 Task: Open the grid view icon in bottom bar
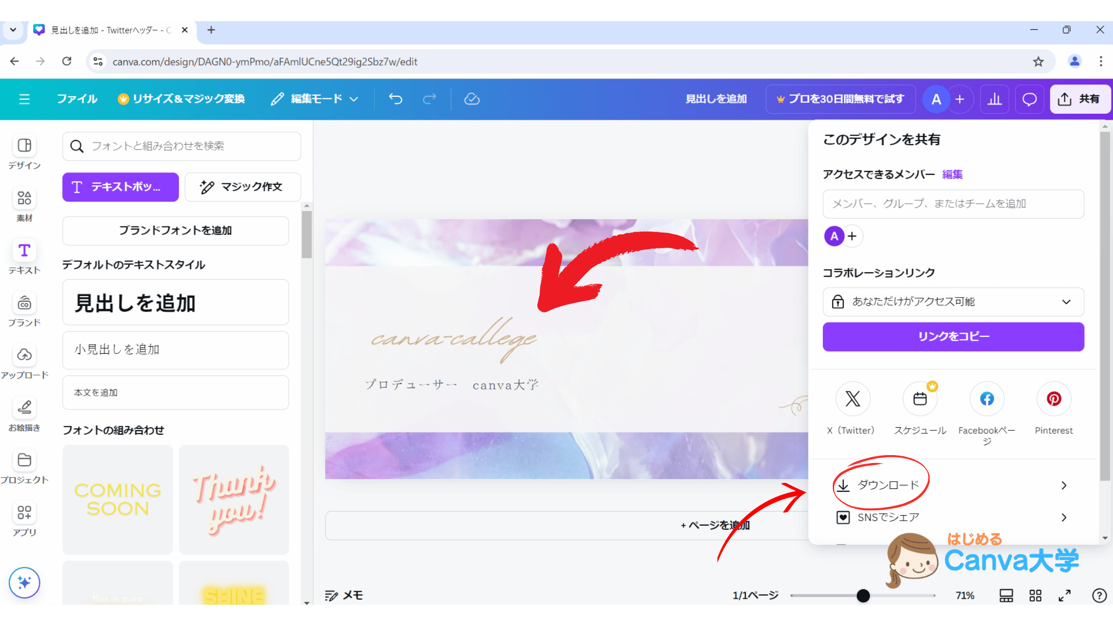click(1035, 595)
